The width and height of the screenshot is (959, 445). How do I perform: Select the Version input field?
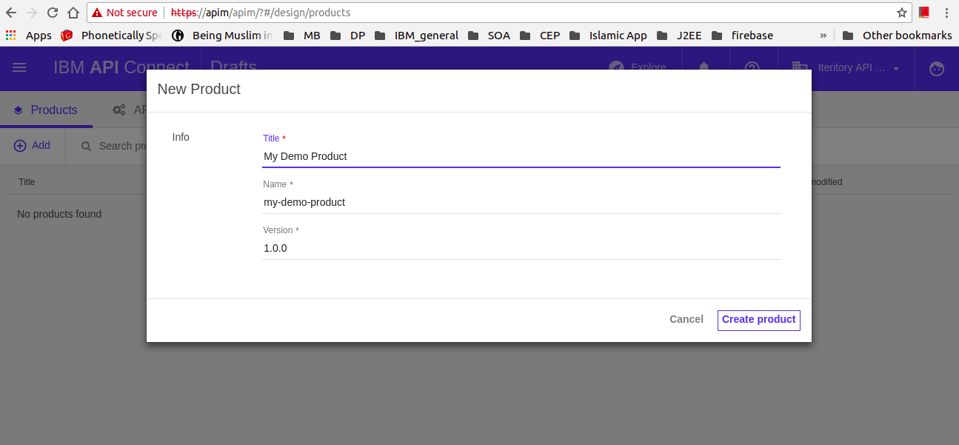tap(521, 248)
